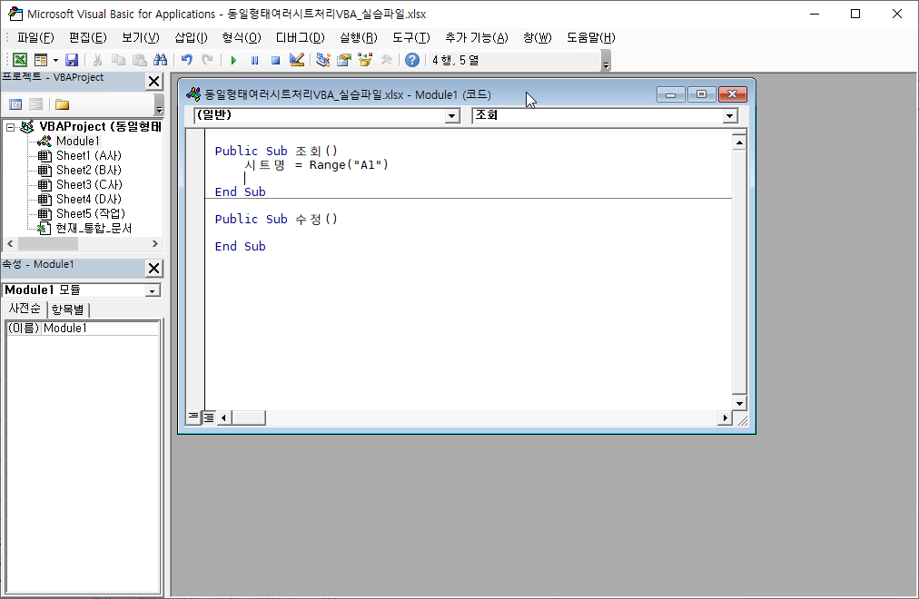Switch to the 사전순 tab

tap(25, 309)
